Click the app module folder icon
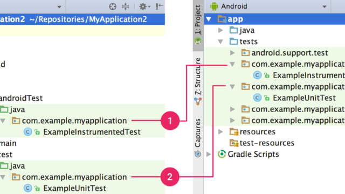 click(222, 19)
